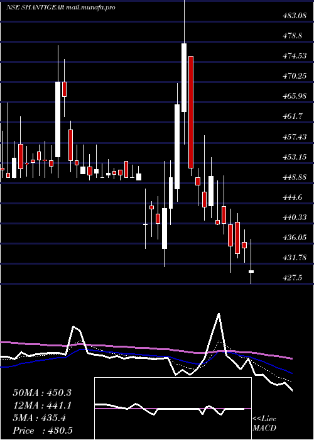This screenshot has height=440, width=314.
Task: Click the 427.5 price axis label
Action: [x=292, y=278]
